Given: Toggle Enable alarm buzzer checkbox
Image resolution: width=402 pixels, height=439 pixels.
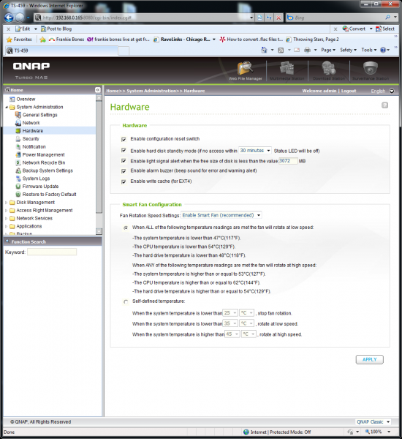Looking at the screenshot, I should pos(124,170).
